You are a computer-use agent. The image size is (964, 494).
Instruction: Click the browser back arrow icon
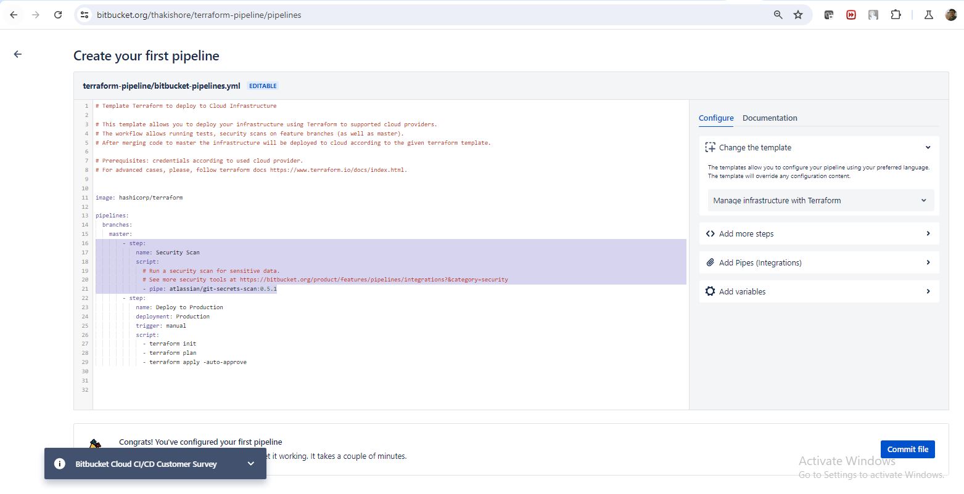click(x=14, y=15)
